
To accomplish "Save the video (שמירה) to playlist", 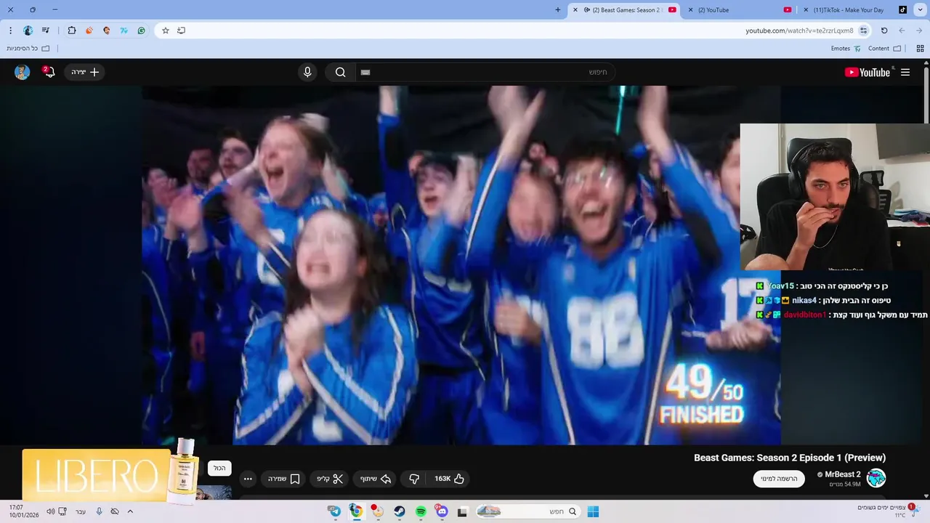I will pyautogui.click(x=284, y=479).
